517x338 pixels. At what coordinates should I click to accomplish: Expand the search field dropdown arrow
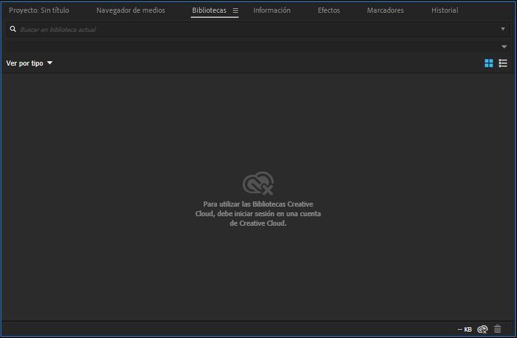tap(503, 29)
